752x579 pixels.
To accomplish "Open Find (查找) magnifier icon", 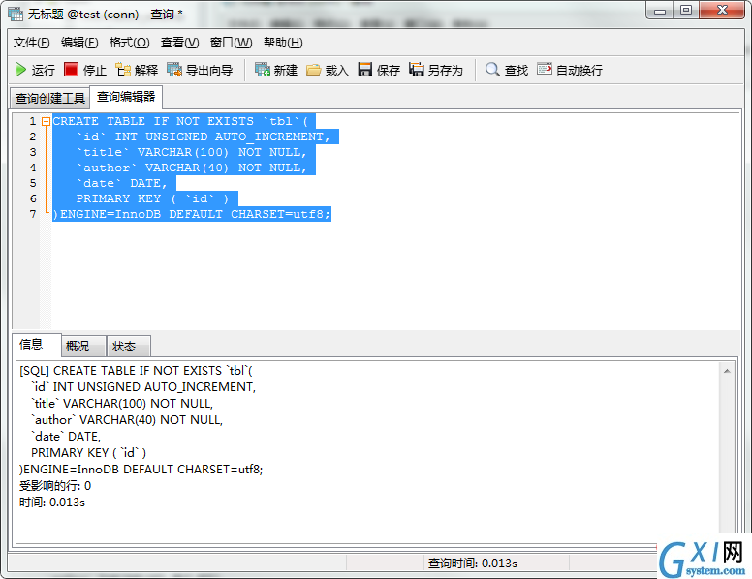I will pos(492,70).
